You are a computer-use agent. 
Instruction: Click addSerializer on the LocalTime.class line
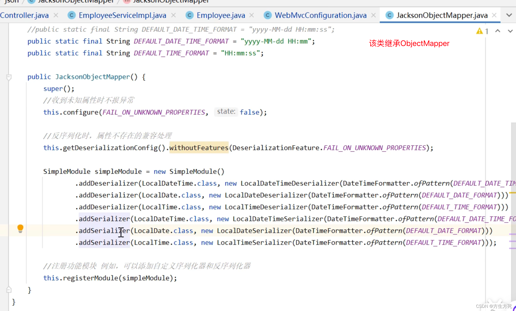(104, 243)
